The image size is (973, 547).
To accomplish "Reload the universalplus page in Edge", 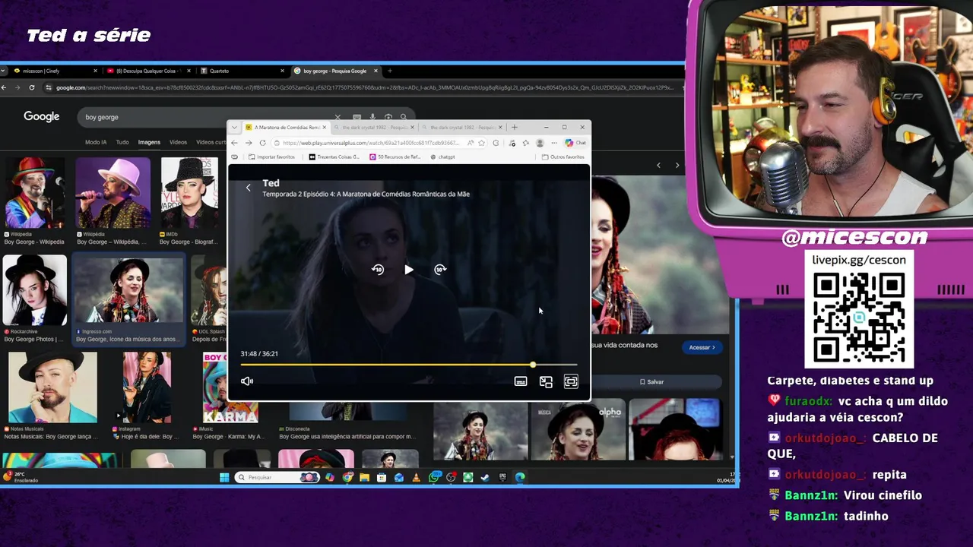I will click(x=262, y=143).
